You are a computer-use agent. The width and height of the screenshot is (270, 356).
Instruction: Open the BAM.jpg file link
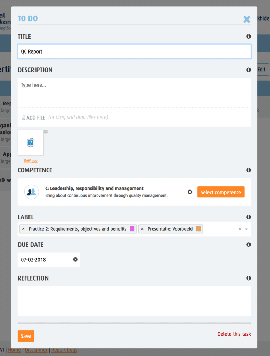[30, 161]
